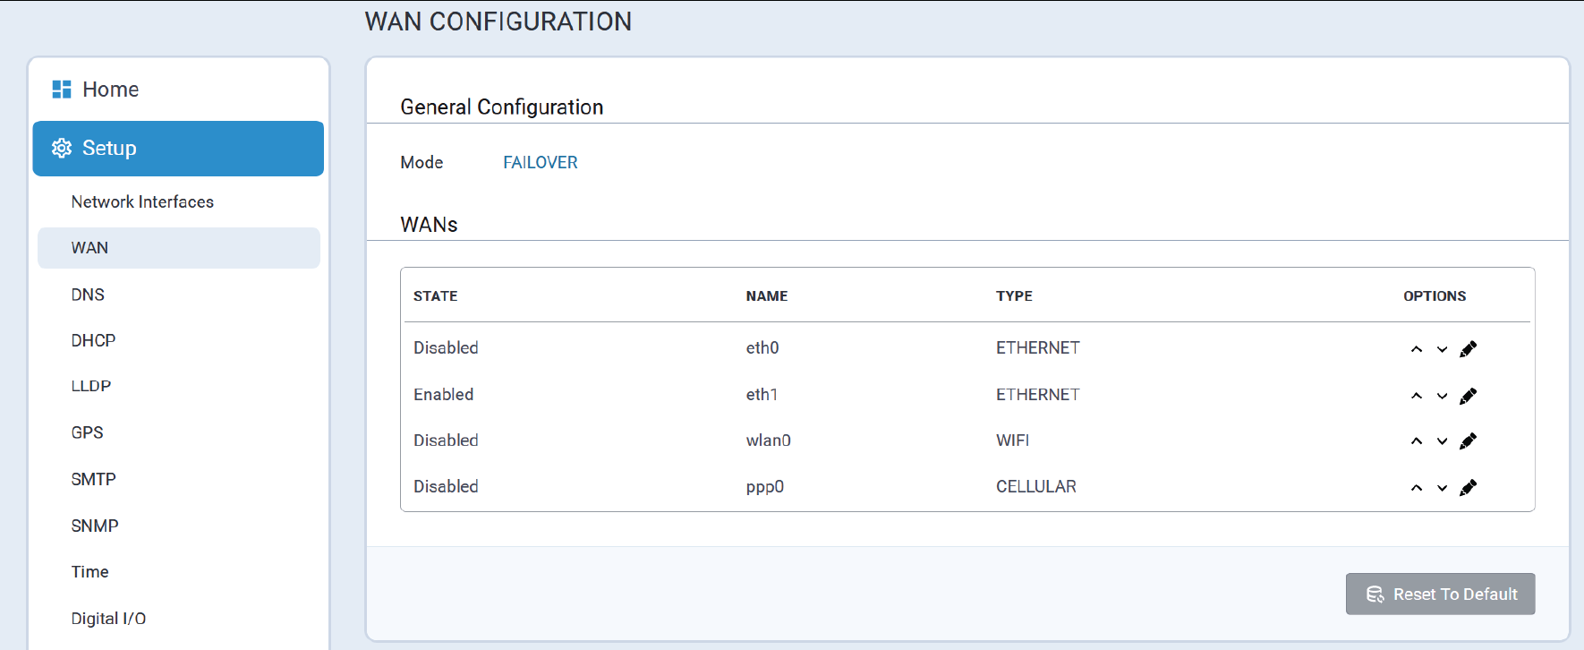Select the DNS setup page
The width and height of the screenshot is (1584, 650).
click(x=88, y=295)
